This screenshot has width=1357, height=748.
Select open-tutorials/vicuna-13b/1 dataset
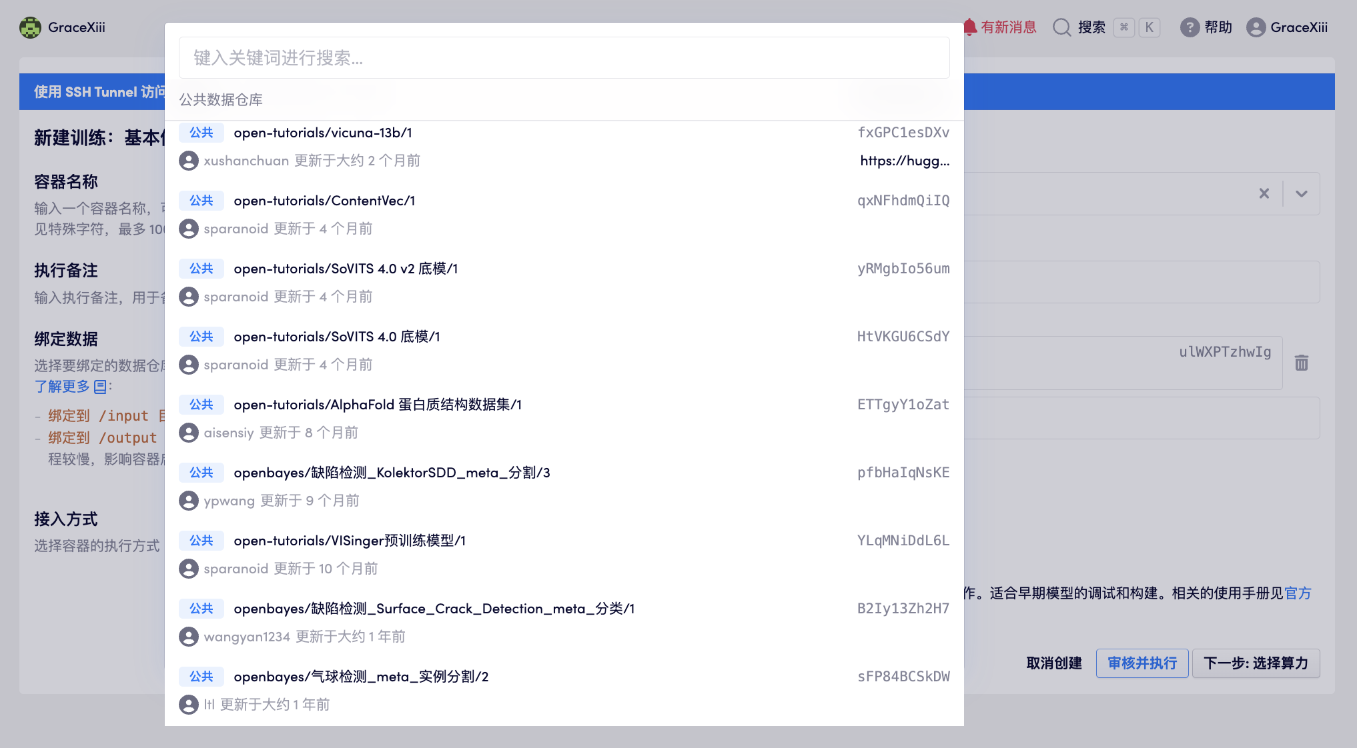pyautogui.click(x=323, y=133)
